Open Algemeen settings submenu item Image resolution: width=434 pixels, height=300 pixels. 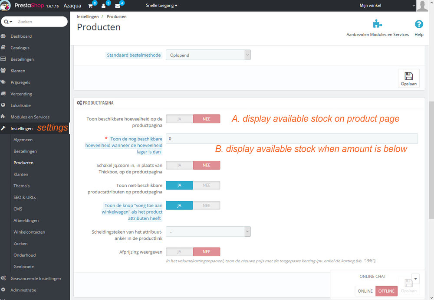point(23,140)
